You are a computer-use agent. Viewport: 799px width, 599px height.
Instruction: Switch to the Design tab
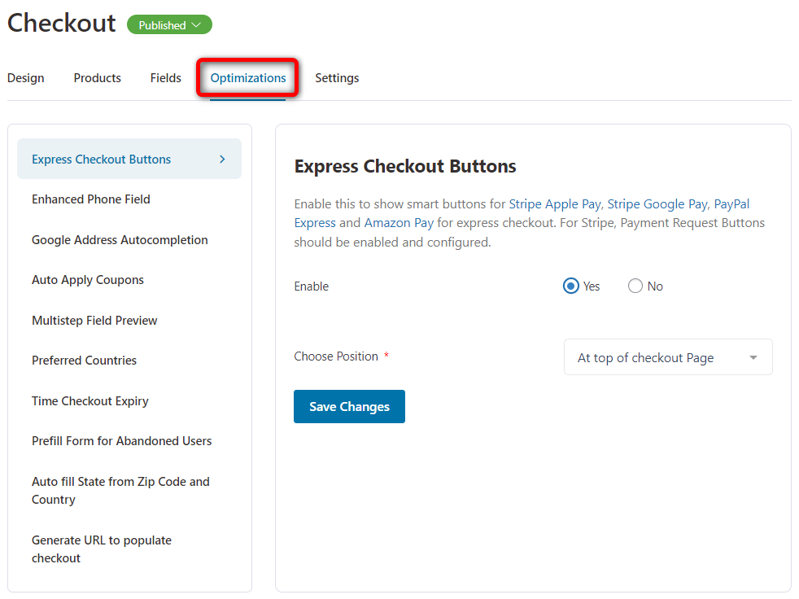(25, 78)
